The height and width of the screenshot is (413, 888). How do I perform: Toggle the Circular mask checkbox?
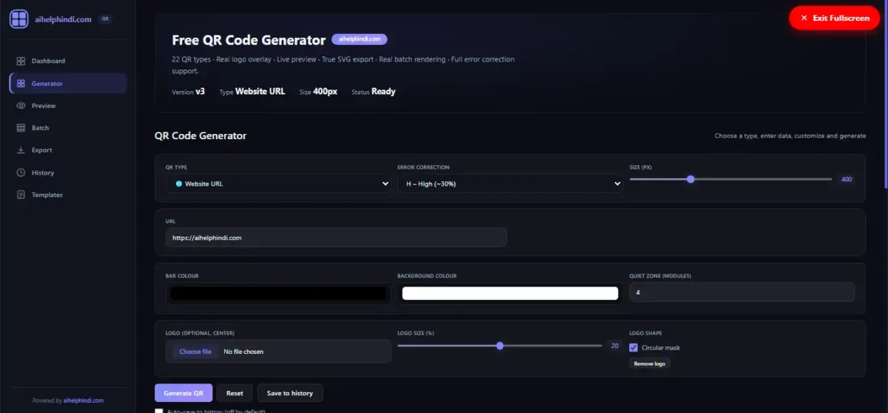click(633, 347)
